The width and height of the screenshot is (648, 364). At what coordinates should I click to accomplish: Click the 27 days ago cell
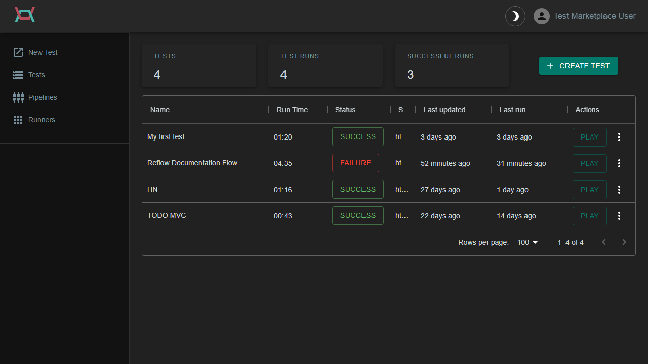pos(440,190)
